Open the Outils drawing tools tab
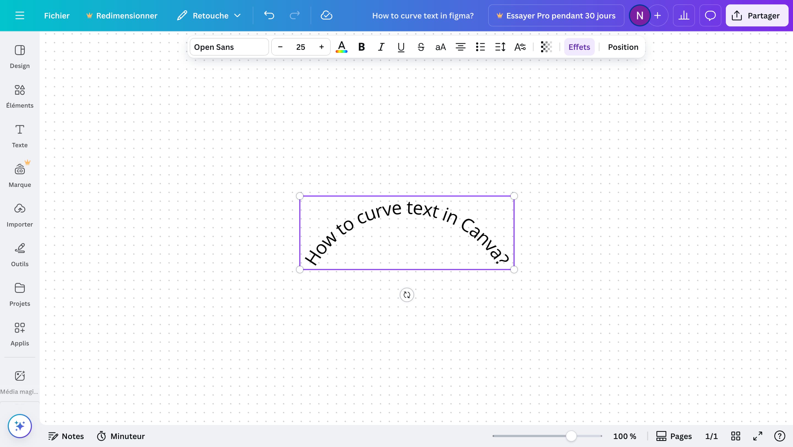 click(x=20, y=255)
